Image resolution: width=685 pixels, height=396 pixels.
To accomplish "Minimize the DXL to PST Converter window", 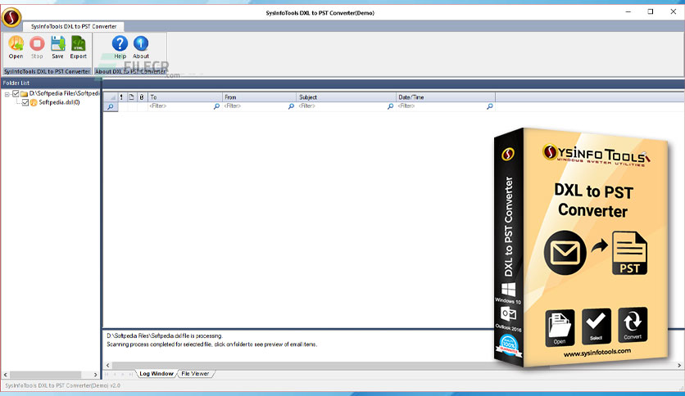I will pos(628,12).
